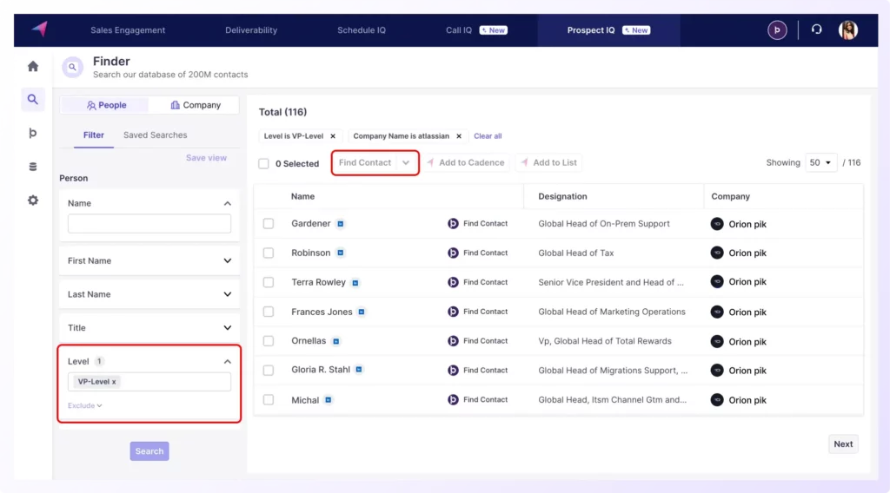Viewport: 890px width, 493px height.
Task: Open the headset support icon
Action: [816, 30]
